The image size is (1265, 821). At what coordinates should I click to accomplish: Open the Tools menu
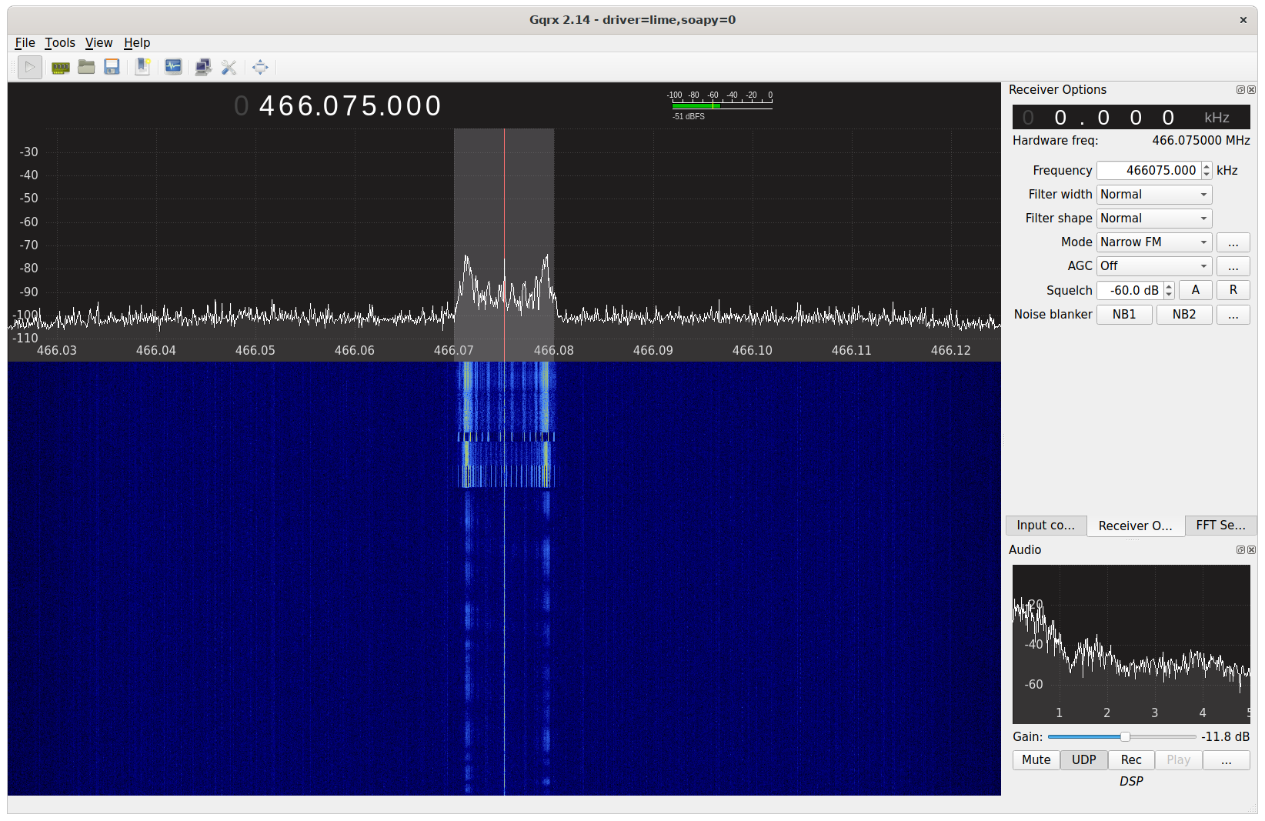pyautogui.click(x=60, y=42)
